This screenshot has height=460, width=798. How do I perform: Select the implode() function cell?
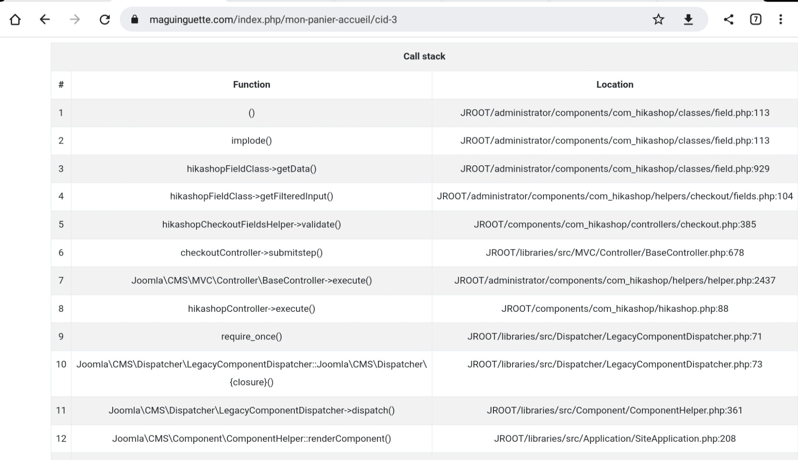[251, 141]
